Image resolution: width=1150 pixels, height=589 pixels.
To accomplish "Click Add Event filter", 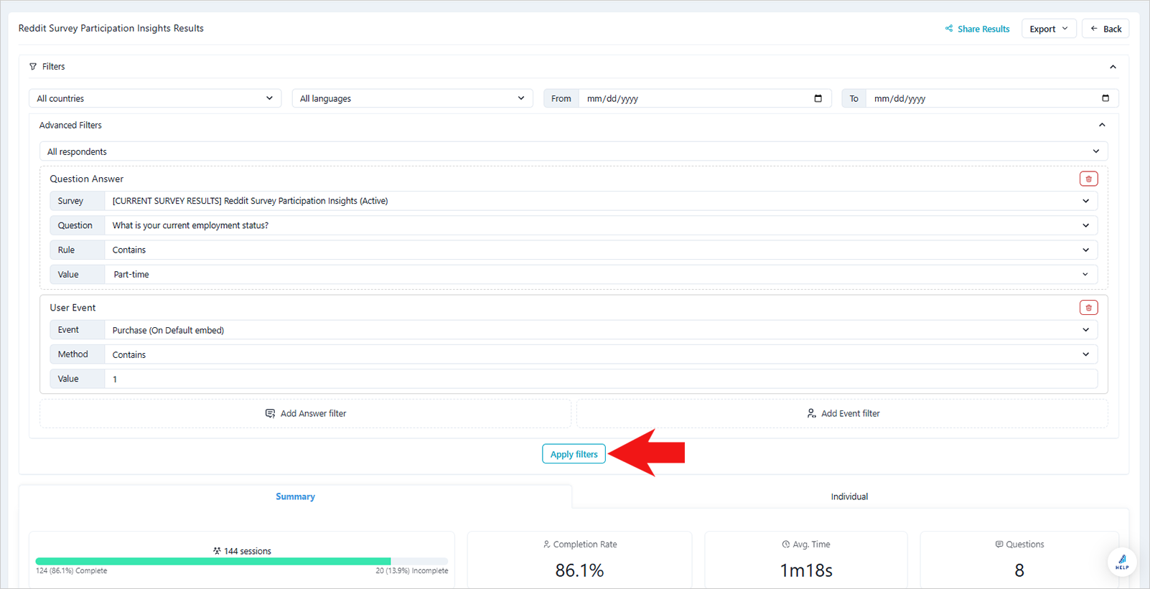I will [843, 413].
